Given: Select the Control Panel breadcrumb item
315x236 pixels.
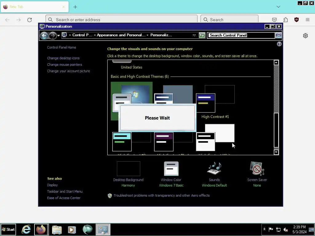Looking at the screenshot, I should tap(82, 35).
